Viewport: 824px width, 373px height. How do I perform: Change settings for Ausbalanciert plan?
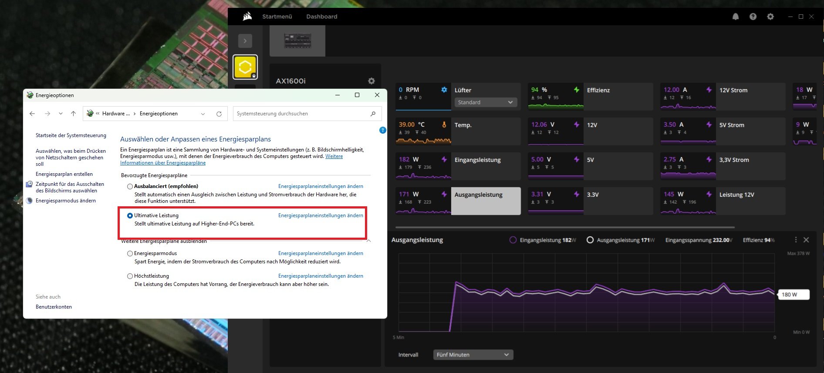tap(321, 186)
